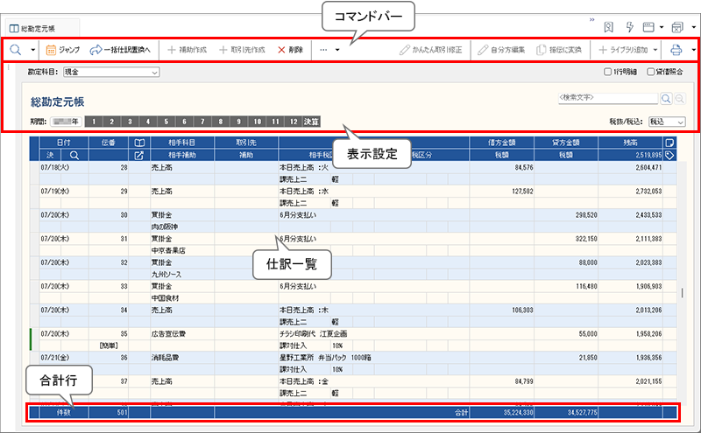Click the 削除 (Delete) button
The width and height of the screenshot is (701, 433).
290,50
